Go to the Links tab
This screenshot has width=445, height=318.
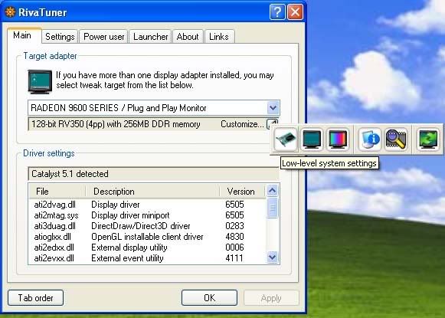click(x=219, y=37)
